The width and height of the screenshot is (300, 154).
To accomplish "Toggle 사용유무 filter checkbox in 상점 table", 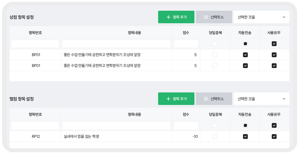I will pos(274,44).
